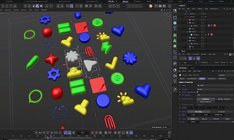Screen dimensions: 234x140
Task: Click the Text spline tool in side palette
Action: click(175, 28)
